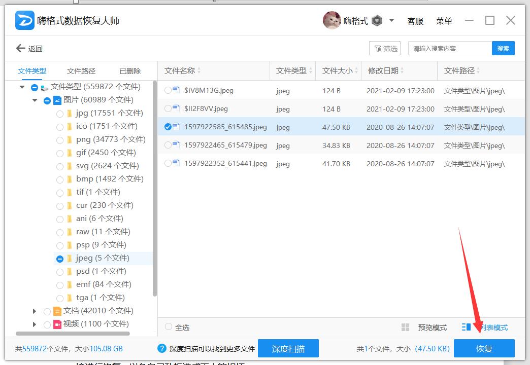
Task: Expand the 文档 tree node
Action: (34, 311)
